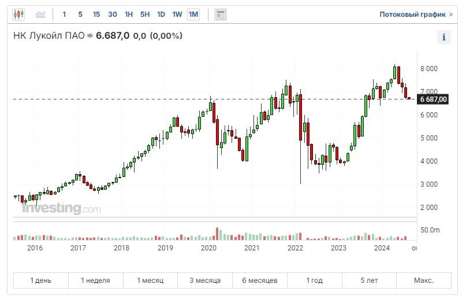Click the 2022 label on time axis

click(295, 248)
